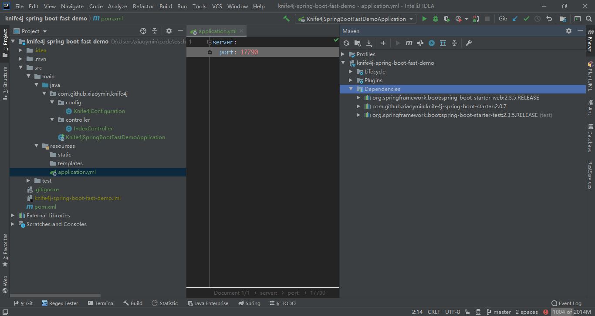
Task: Click the master git branch widget
Action: tap(499, 312)
